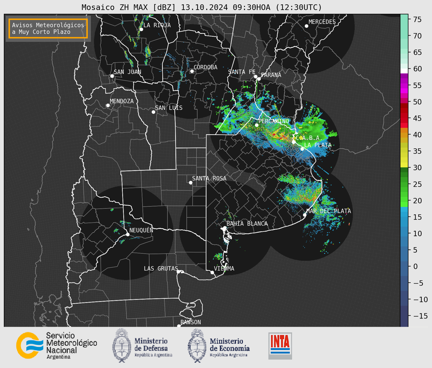Click the LAS GRUTAS city marker dot
This screenshot has width=432, height=368.
(x=178, y=272)
